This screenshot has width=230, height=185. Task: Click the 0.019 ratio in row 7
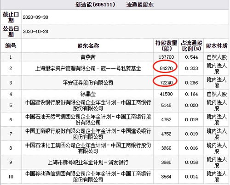[191, 134]
